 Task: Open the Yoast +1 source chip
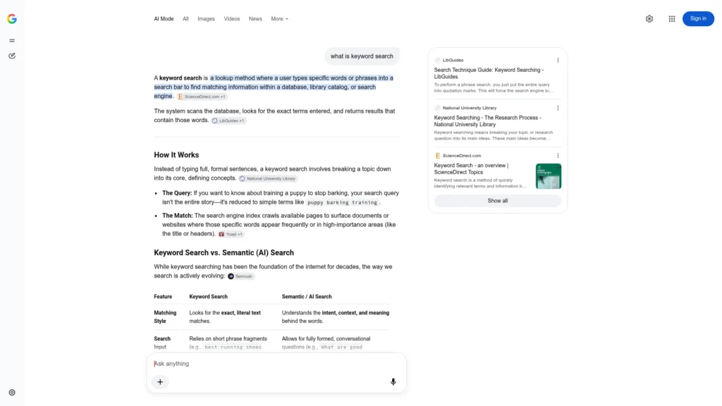click(x=231, y=234)
